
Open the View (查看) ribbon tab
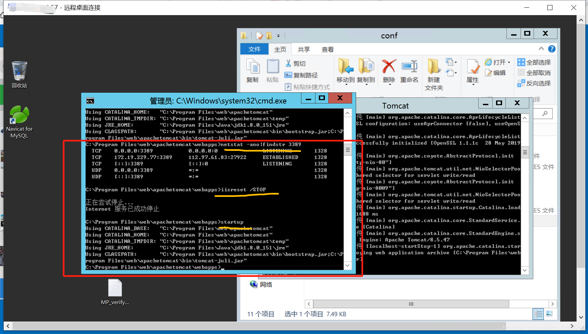(328, 49)
